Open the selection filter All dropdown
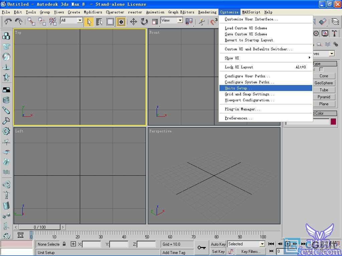This screenshot has height=256, width=342. click(80, 20)
